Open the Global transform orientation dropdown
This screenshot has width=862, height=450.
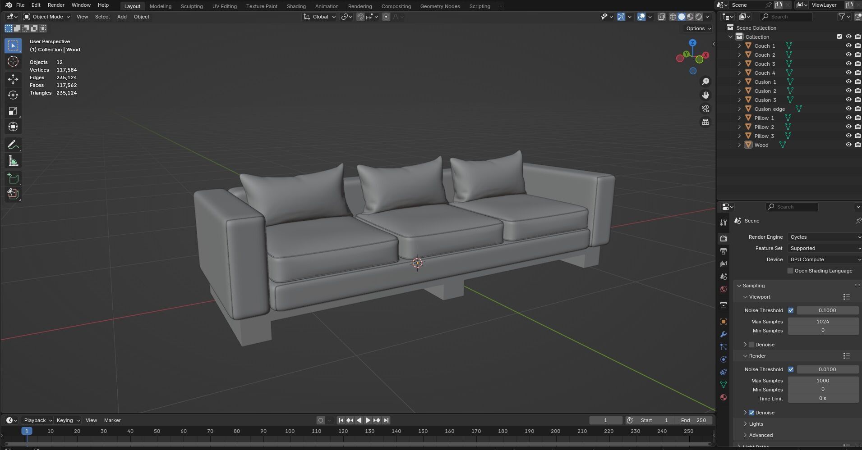(319, 17)
